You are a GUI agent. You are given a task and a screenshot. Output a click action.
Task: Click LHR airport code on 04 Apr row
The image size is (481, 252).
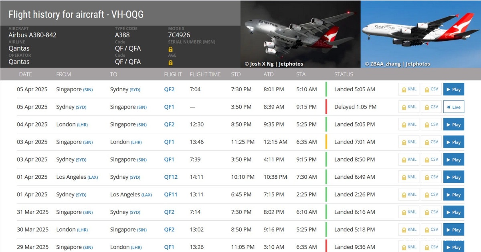[82, 125]
